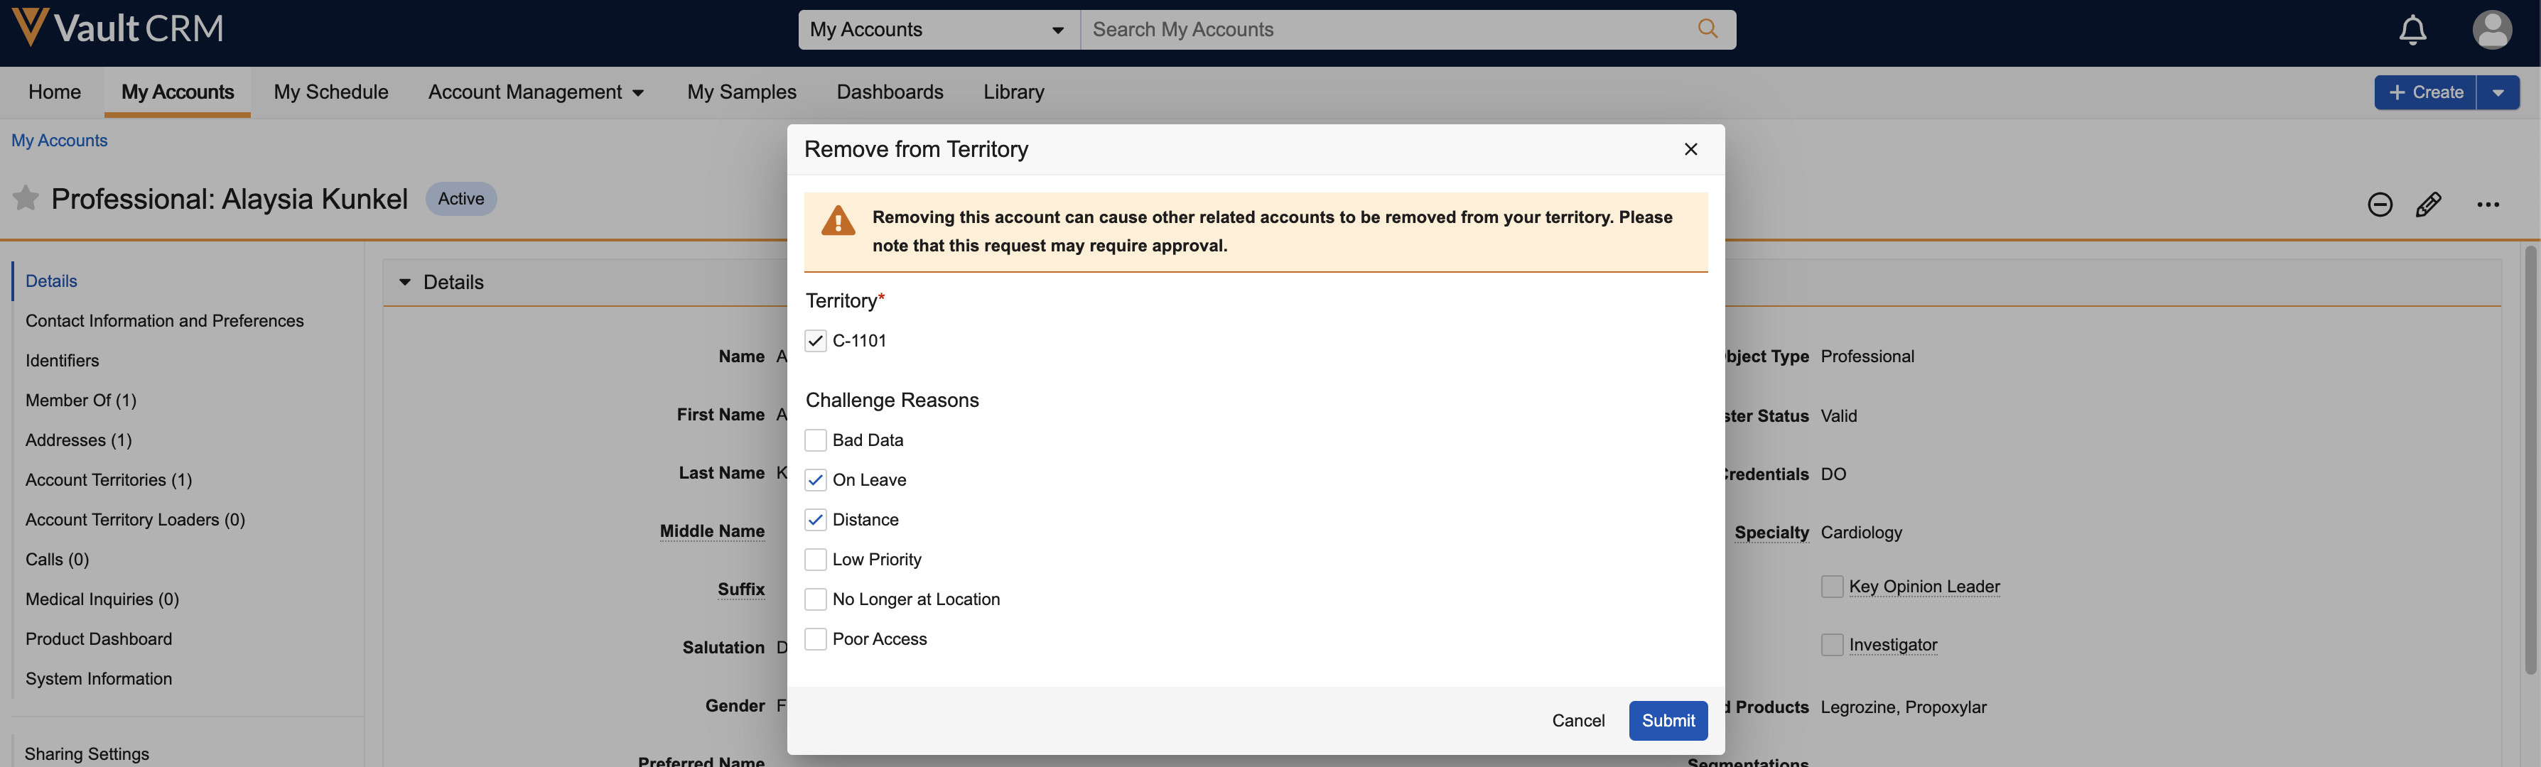Switch to the My Schedule tab

pos(330,92)
